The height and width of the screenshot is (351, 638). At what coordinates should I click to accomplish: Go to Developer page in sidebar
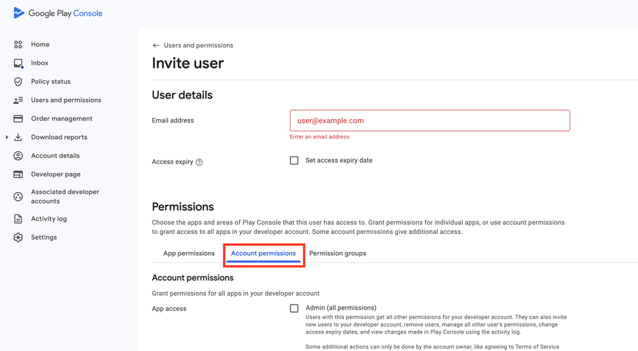(55, 174)
